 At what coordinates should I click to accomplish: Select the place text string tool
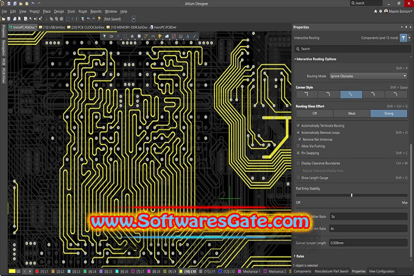pos(187,36)
